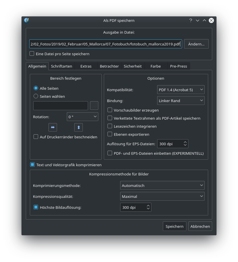This screenshot has height=262, width=238.
Task: Close the Als PDF speichern dialog
Action: [x=211, y=20]
